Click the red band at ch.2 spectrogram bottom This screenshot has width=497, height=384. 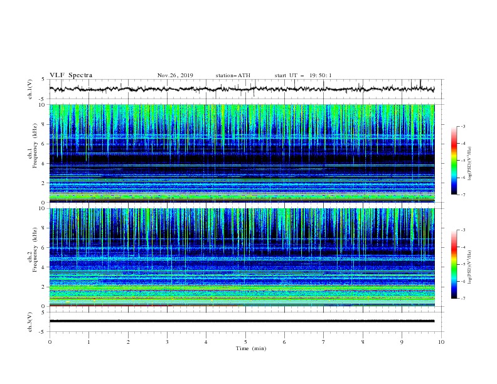111,306
